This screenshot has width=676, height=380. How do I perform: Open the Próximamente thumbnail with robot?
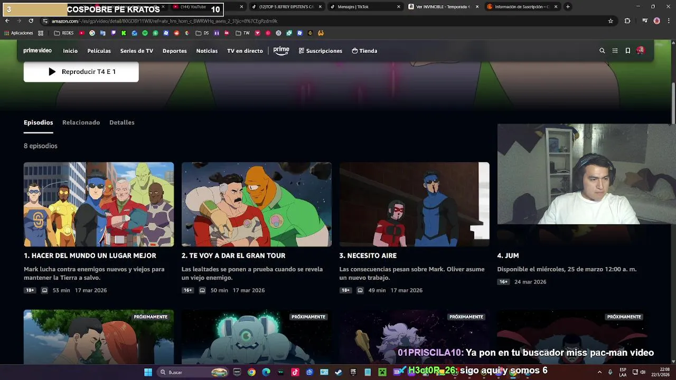coord(257,337)
